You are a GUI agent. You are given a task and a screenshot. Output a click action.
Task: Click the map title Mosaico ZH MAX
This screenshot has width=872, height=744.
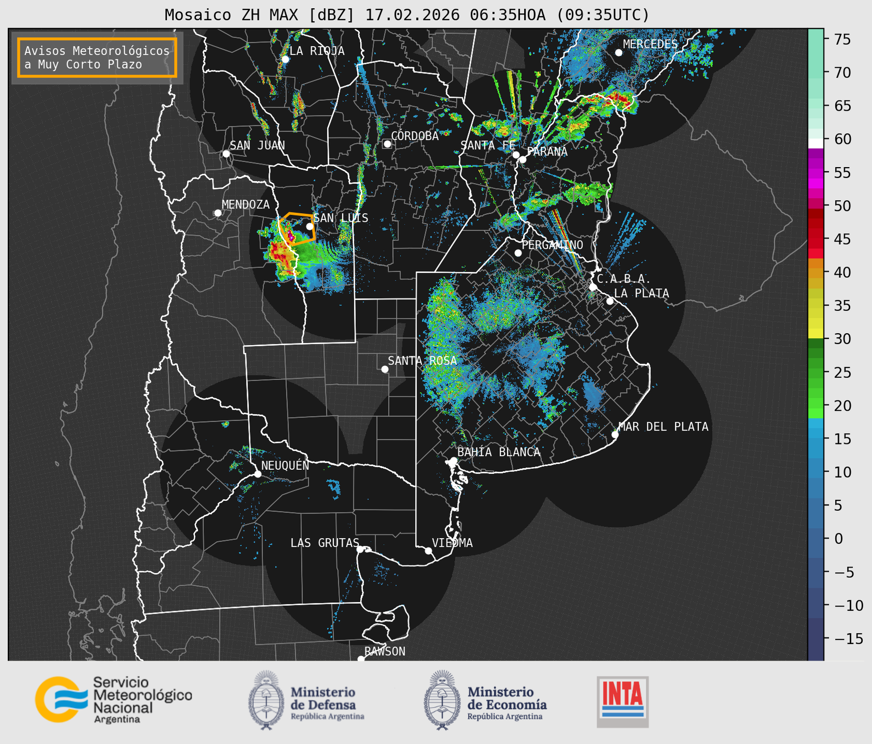(x=407, y=14)
